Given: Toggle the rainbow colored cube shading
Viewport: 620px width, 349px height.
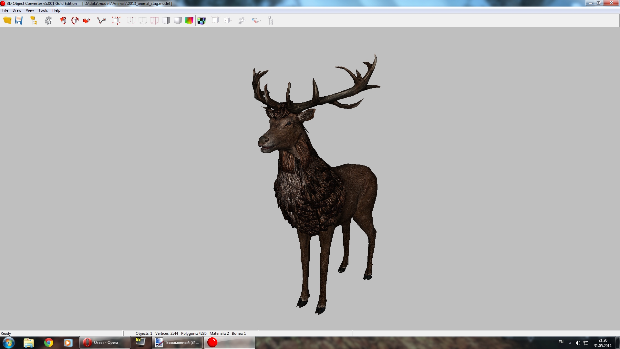Looking at the screenshot, I should [x=189, y=21].
